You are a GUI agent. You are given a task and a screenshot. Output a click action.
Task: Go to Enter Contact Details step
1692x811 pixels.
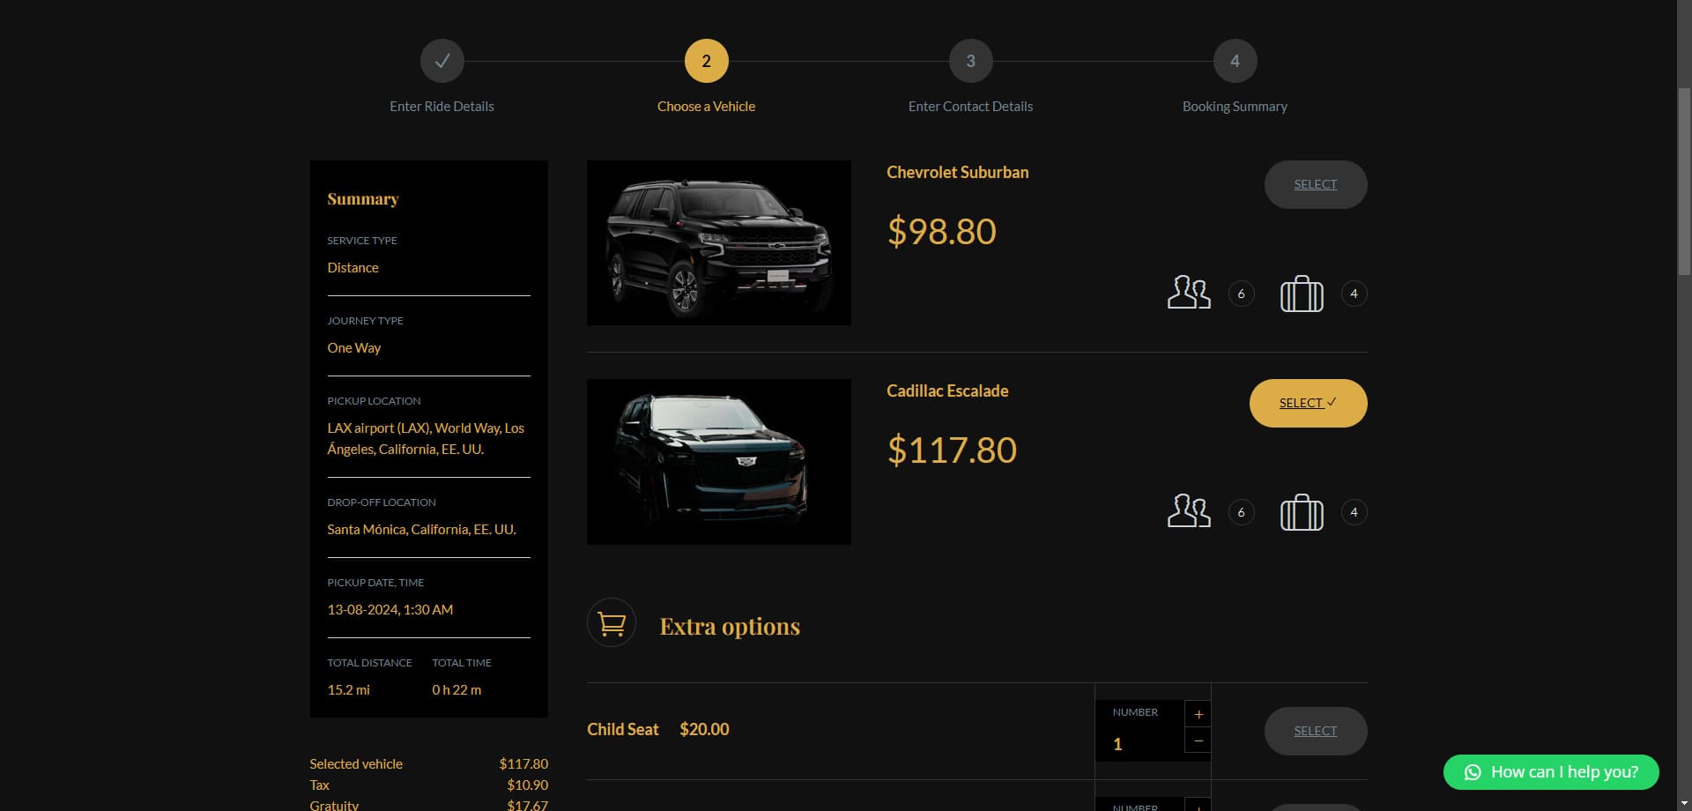[970, 107]
